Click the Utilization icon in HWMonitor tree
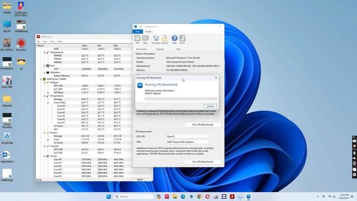This screenshot has height=201, width=357. click(x=48, y=73)
